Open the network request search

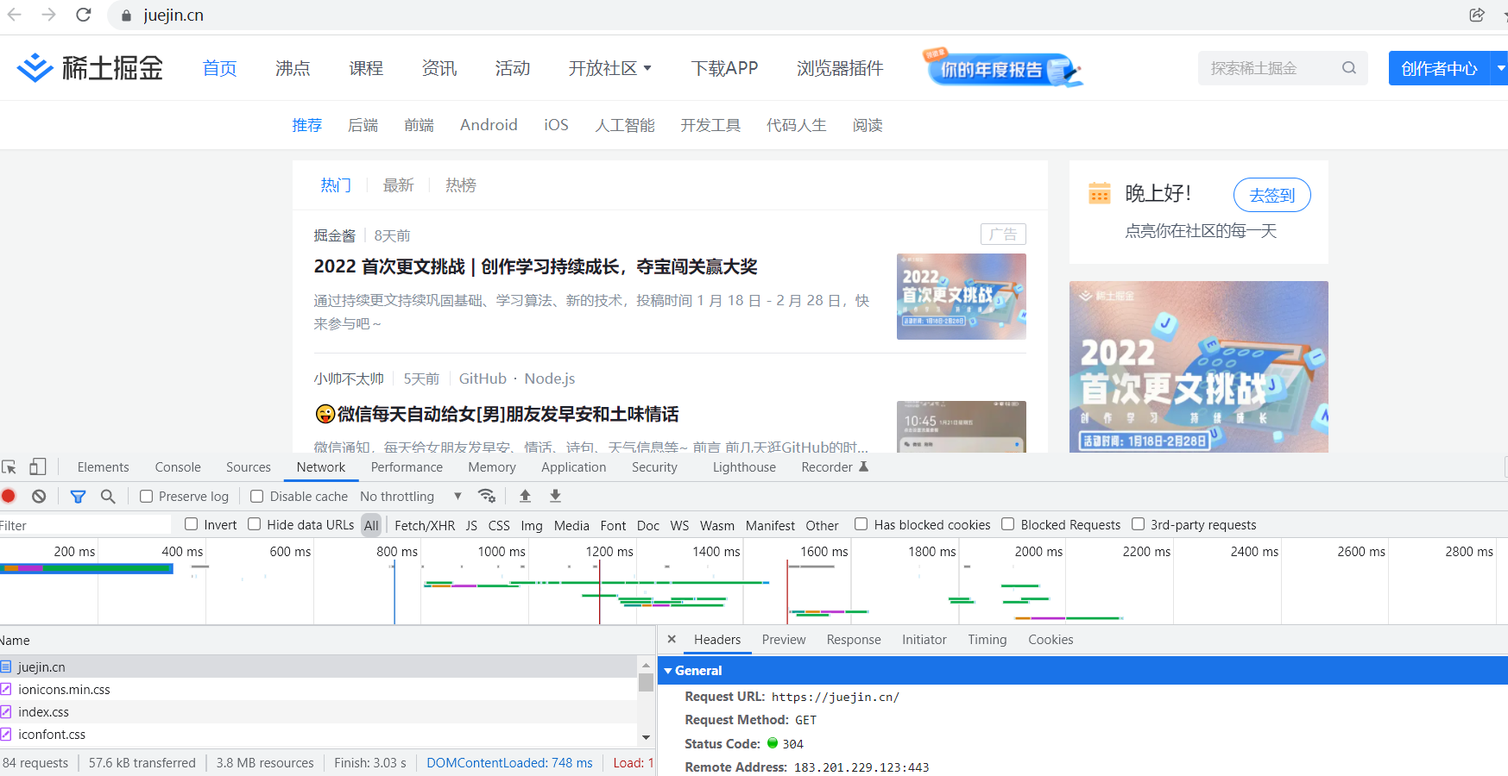pos(107,496)
